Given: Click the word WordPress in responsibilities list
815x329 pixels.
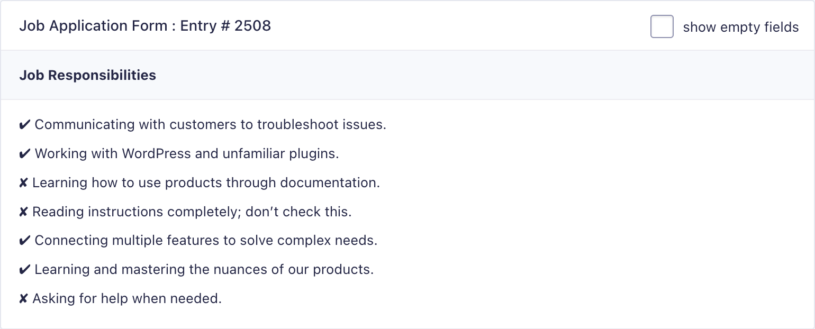Looking at the screenshot, I should point(157,154).
